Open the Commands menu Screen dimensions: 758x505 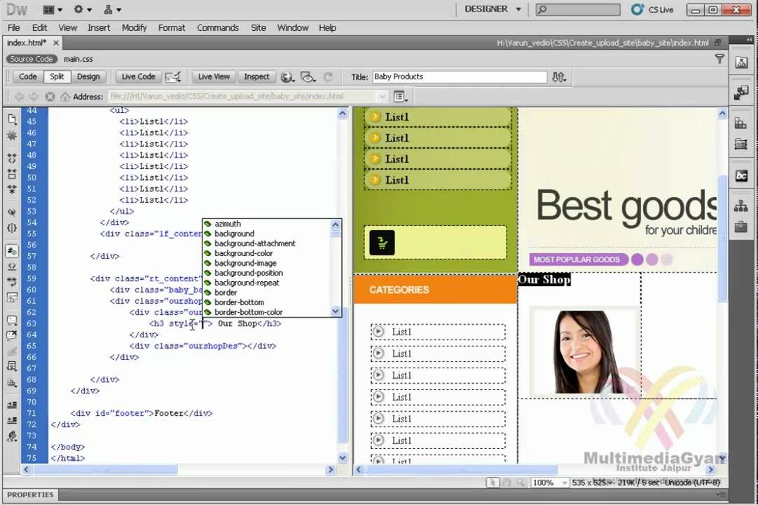[218, 27]
